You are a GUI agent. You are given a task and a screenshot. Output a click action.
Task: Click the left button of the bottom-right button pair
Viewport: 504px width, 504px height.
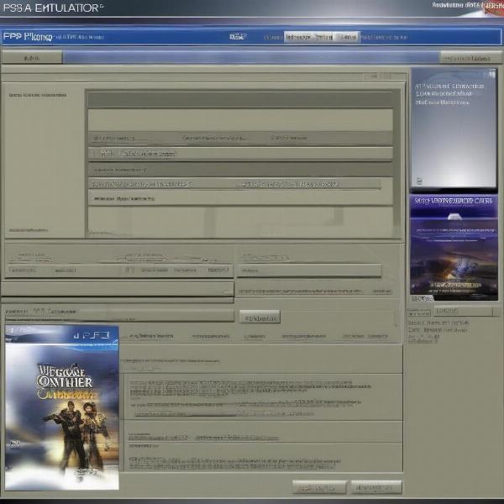319,487
